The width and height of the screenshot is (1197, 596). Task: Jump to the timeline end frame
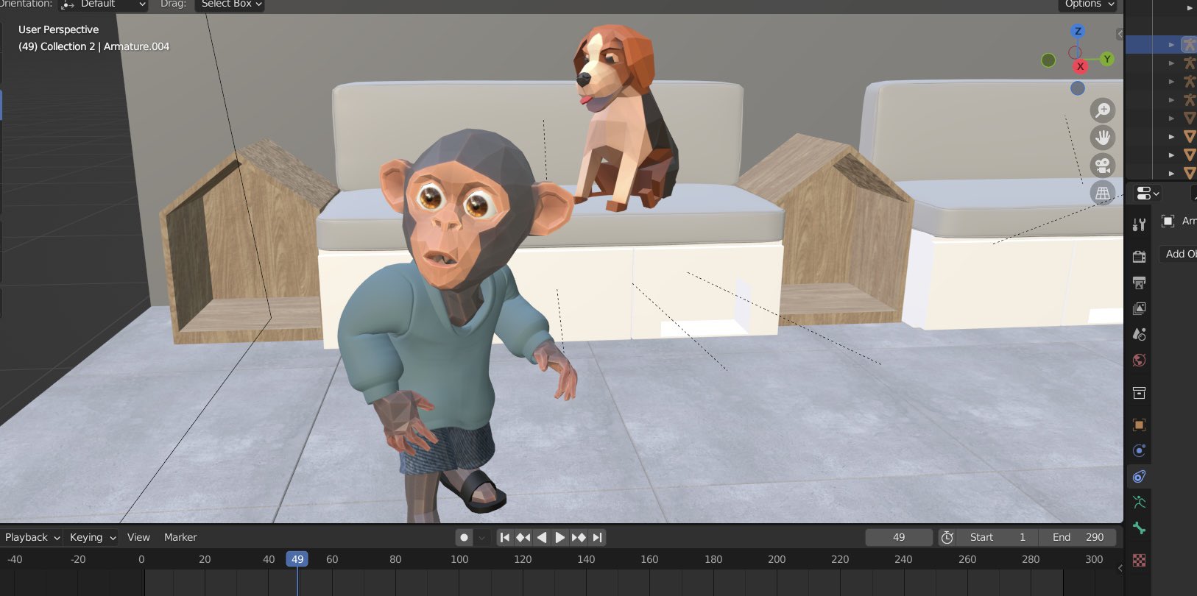(x=597, y=538)
